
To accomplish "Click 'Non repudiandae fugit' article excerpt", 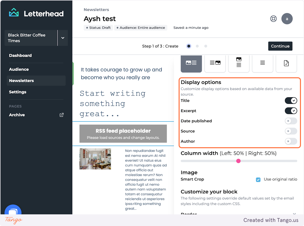I will click(x=146, y=180).
